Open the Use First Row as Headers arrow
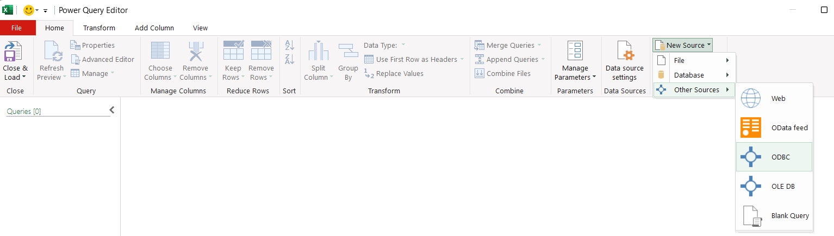This screenshot has width=834, height=236. point(462,59)
